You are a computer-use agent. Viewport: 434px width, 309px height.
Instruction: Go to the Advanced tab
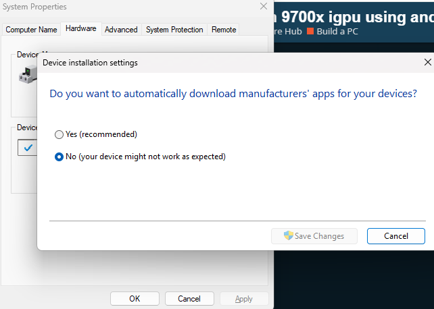(121, 30)
